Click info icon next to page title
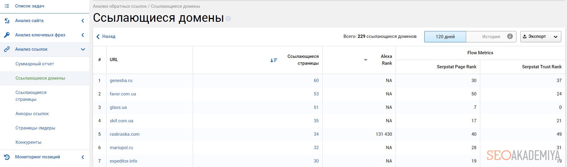Screen dimensions: 567x167 [x=228, y=18]
